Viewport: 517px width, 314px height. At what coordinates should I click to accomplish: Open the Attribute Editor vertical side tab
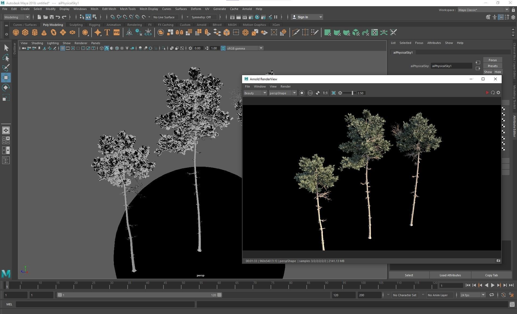[514, 126]
